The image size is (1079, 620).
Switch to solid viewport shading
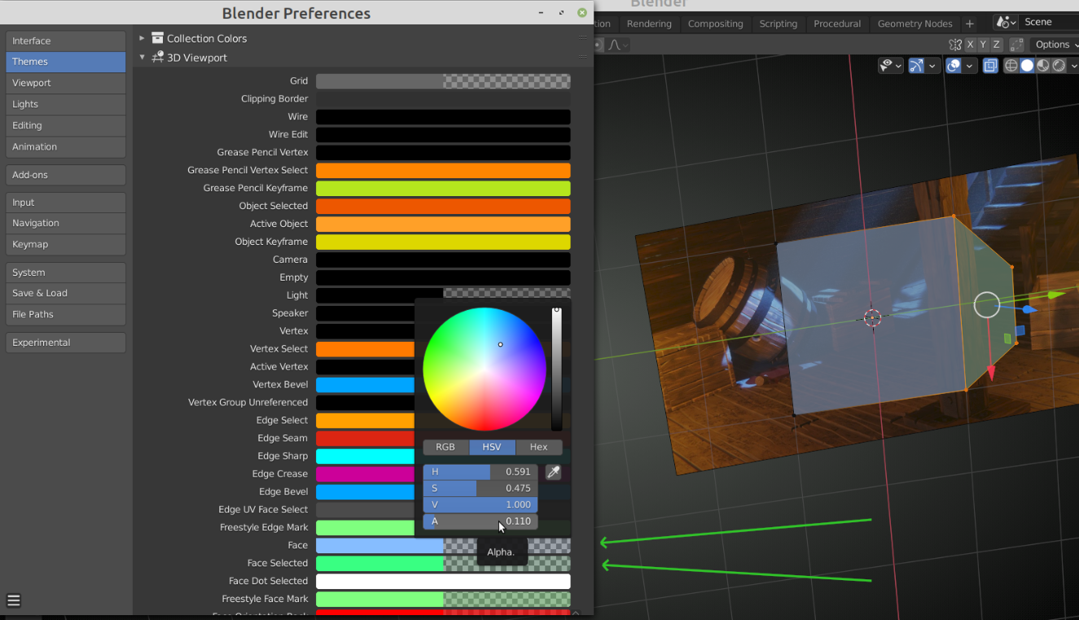click(1028, 66)
